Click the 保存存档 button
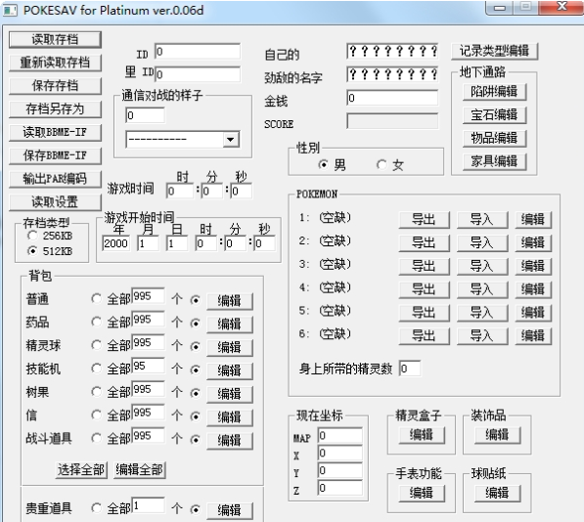584x522 pixels. point(55,86)
